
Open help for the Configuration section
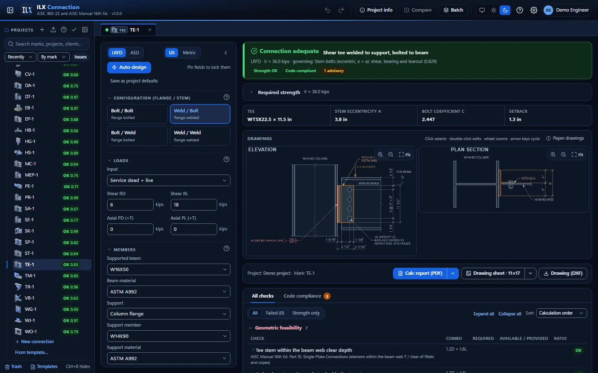coord(226,97)
